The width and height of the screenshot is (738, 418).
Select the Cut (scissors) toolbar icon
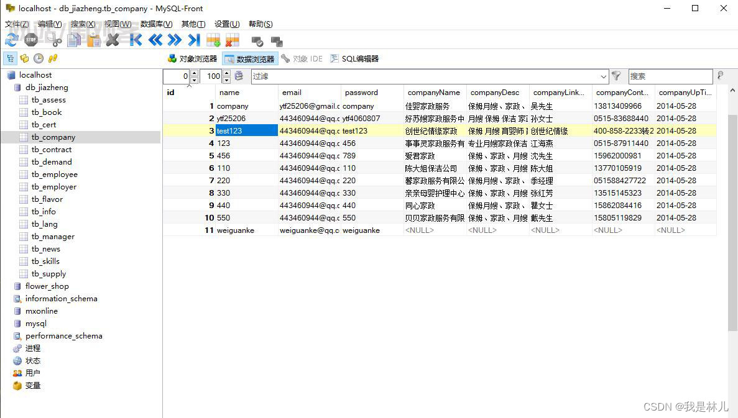56,39
